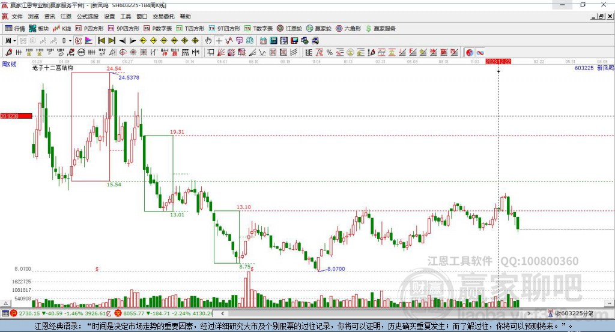Step chart right with black arrow
Image resolution: width=615 pixels, height=332 pixels.
pyautogui.click(x=133, y=41)
